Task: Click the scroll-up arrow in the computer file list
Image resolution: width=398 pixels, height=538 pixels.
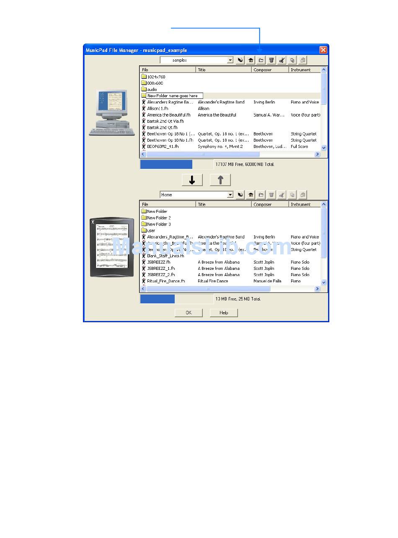Action: 324,70
